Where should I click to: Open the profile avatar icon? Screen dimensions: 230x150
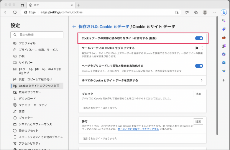(205, 12)
